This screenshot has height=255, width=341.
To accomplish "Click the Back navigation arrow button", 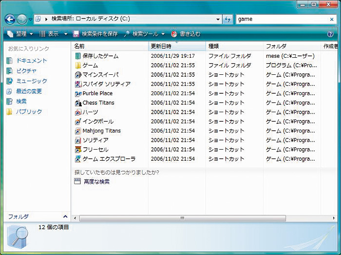I will point(10,19).
